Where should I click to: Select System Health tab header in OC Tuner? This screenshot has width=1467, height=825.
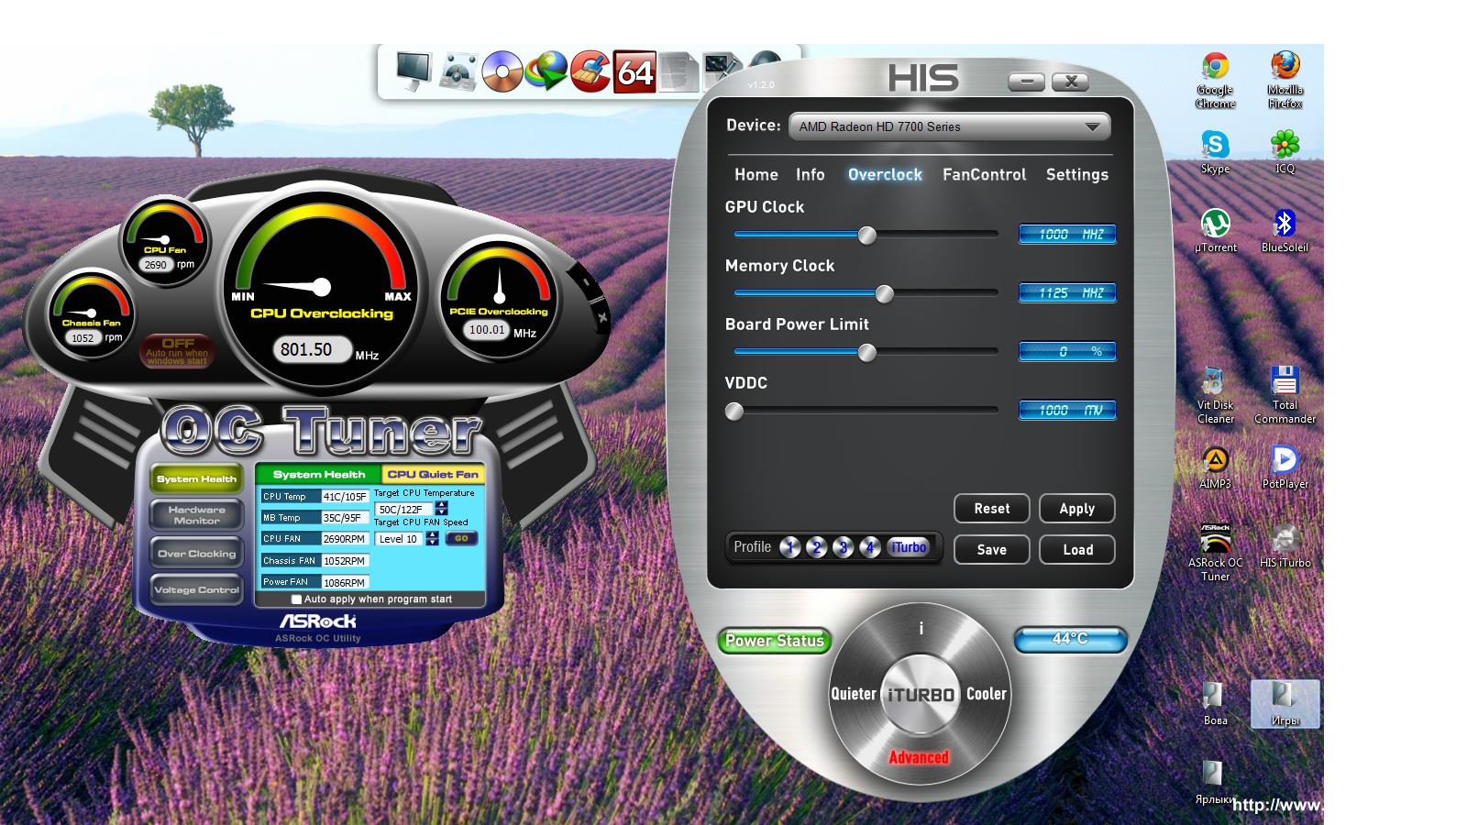[x=318, y=474]
